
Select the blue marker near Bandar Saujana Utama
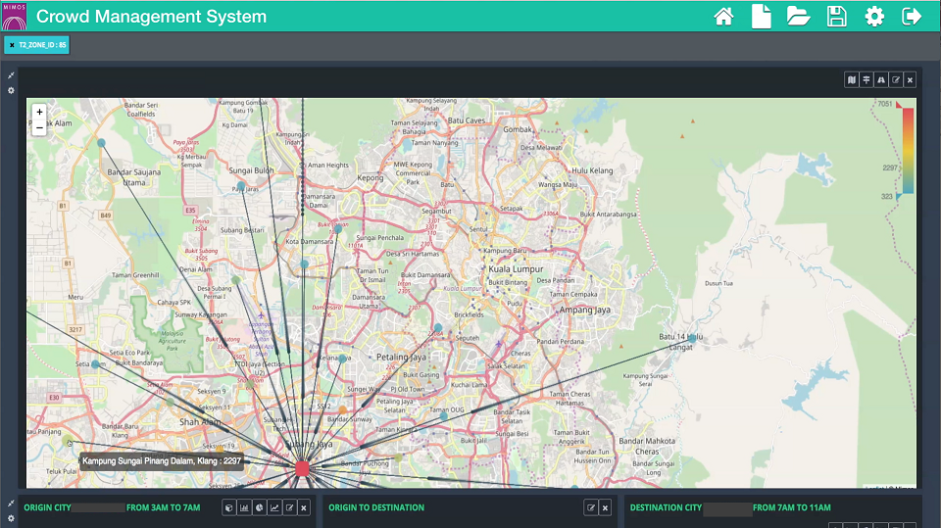coord(101,143)
